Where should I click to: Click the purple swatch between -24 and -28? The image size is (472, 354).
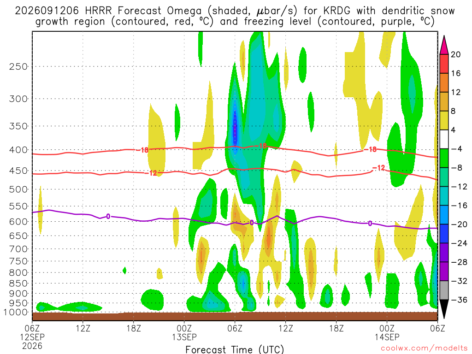444,253
